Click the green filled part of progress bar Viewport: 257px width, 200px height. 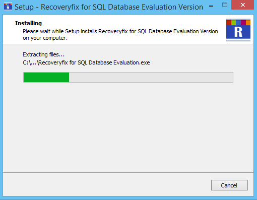click(46, 77)
